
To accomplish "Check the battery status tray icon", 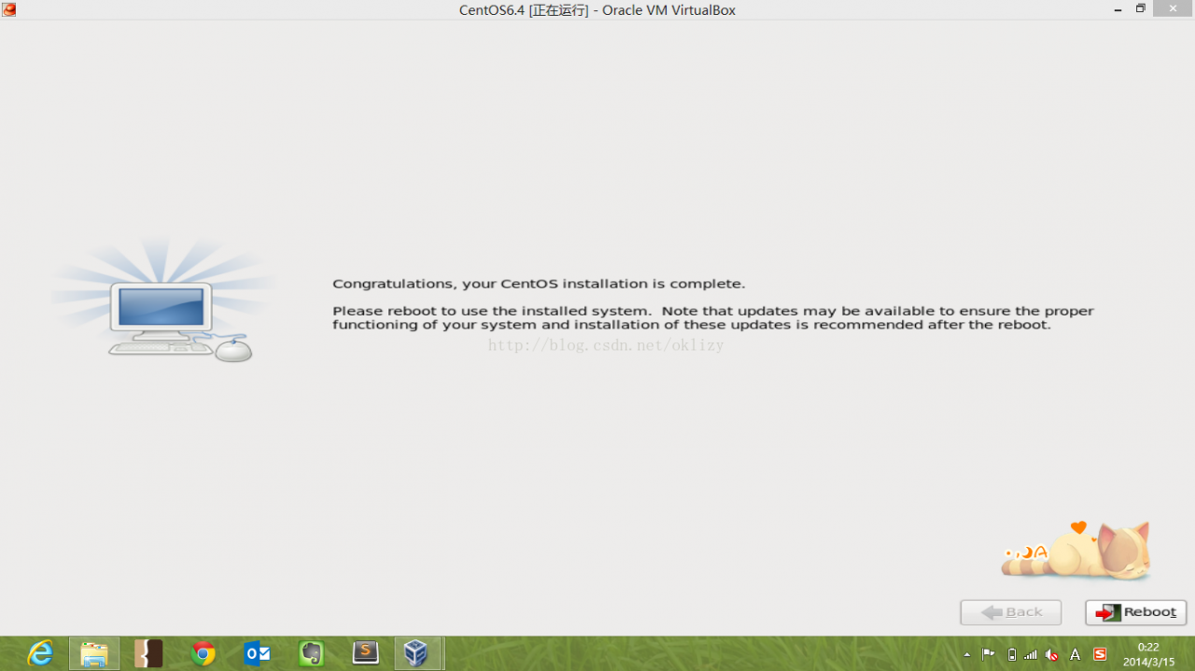I will tap(1012, 655).
